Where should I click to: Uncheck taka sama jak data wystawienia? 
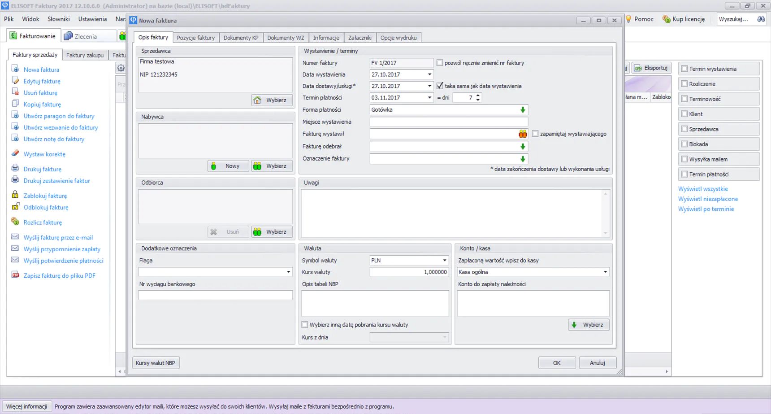(x=440, y=86)
